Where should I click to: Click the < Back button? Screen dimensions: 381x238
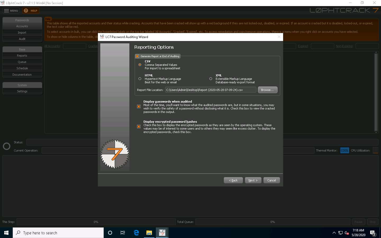(233, 180)
